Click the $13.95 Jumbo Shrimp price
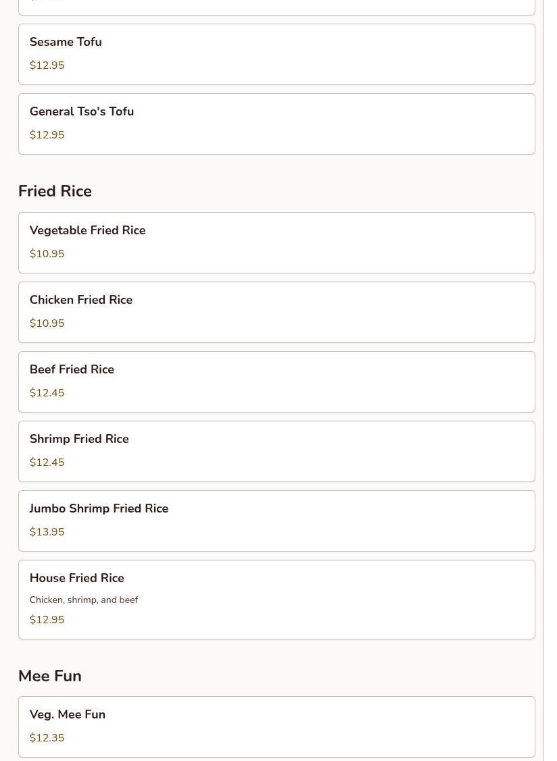Image resolution: width=557 pixels, height=761 pixels. 47,531
